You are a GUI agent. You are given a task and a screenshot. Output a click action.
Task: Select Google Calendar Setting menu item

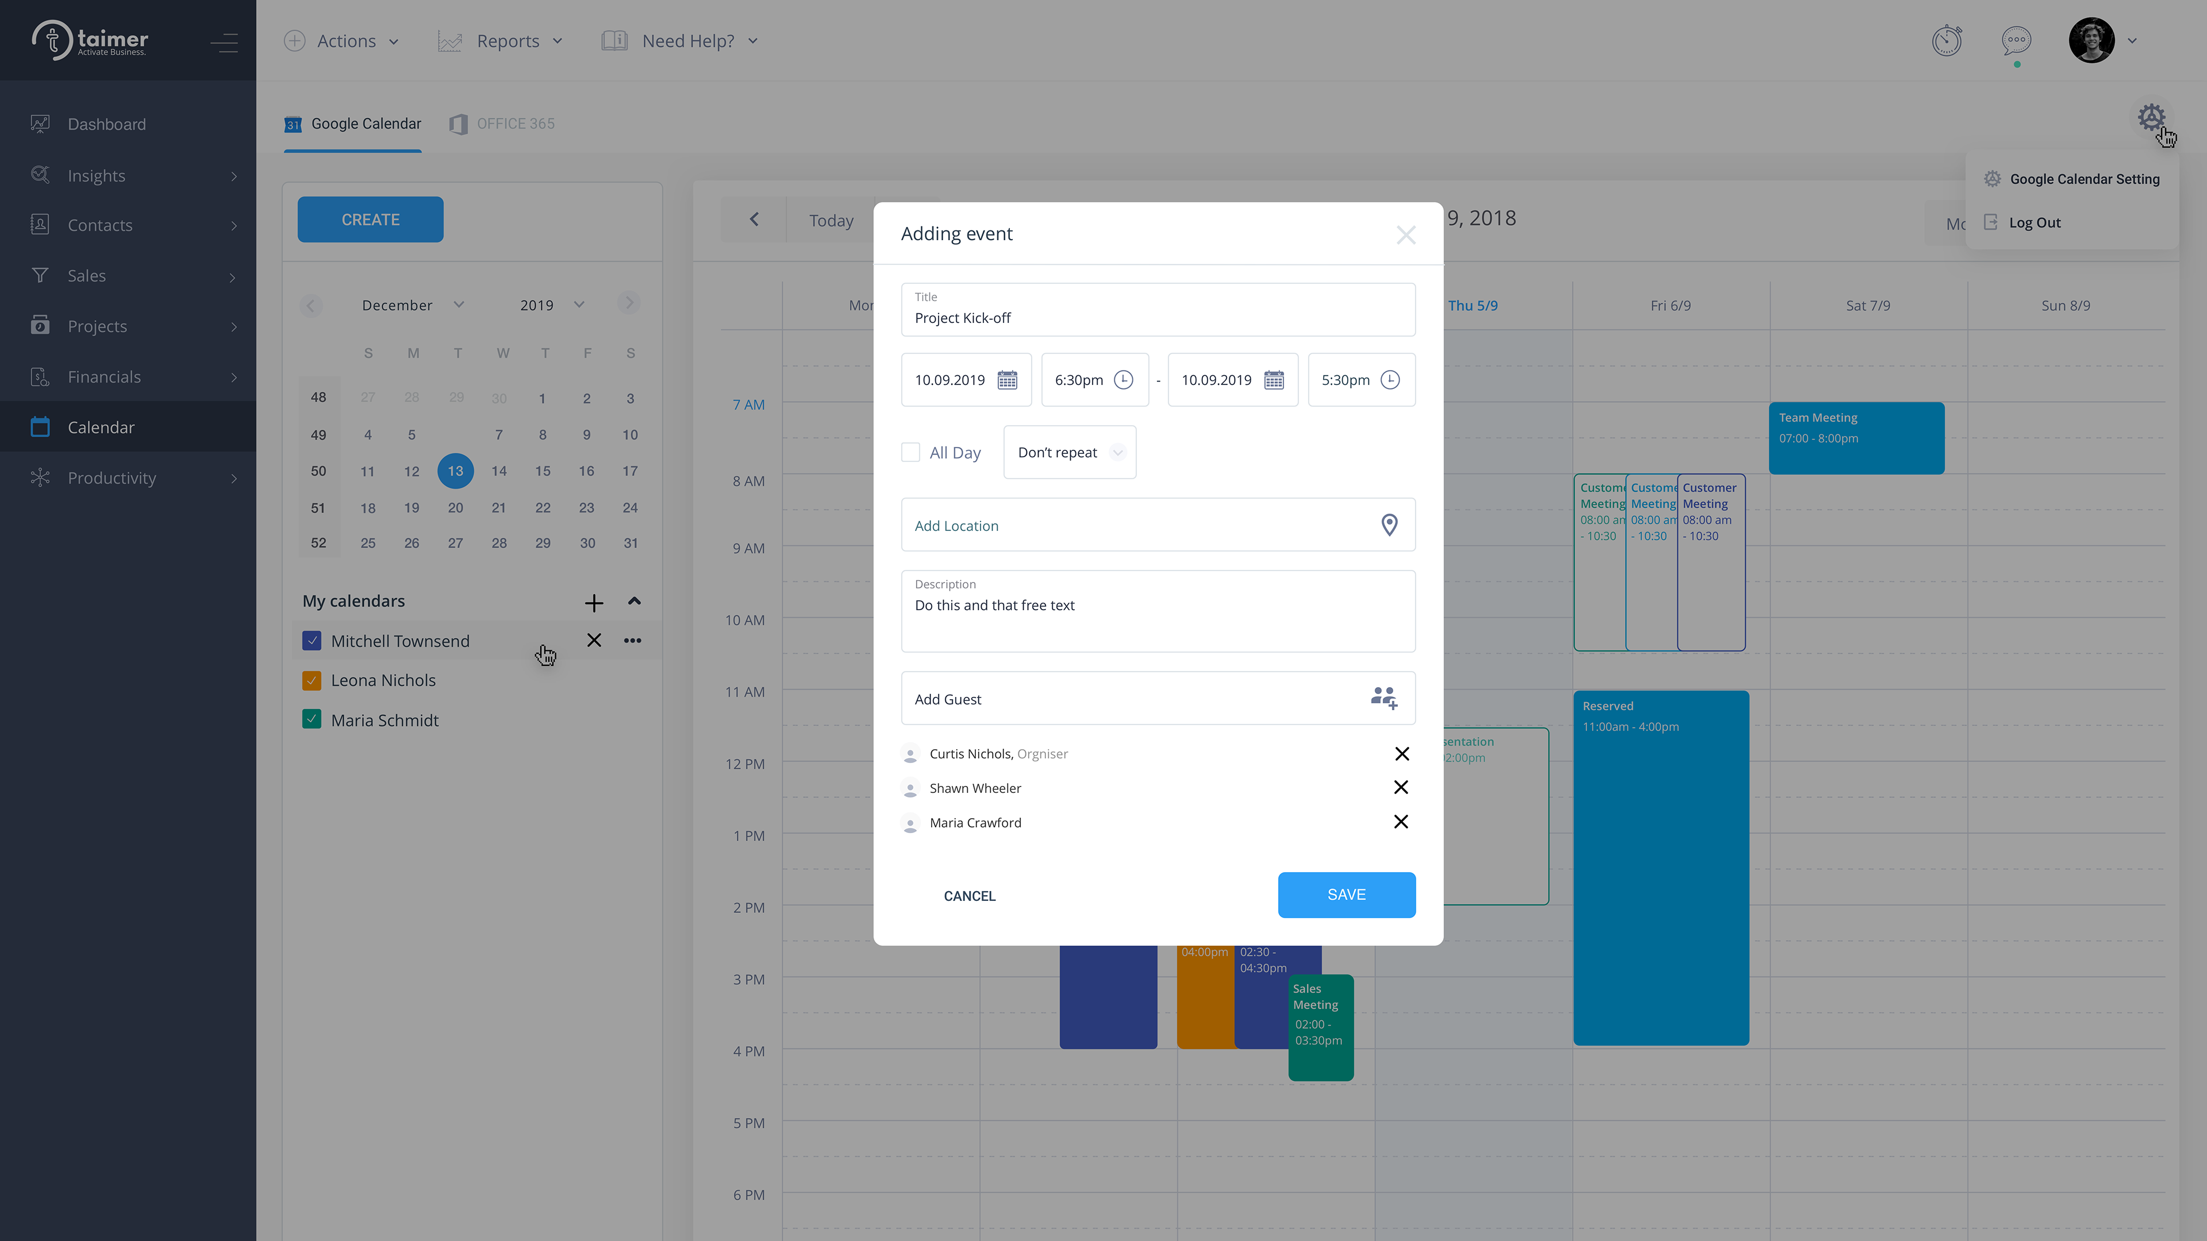[2071, 179]
